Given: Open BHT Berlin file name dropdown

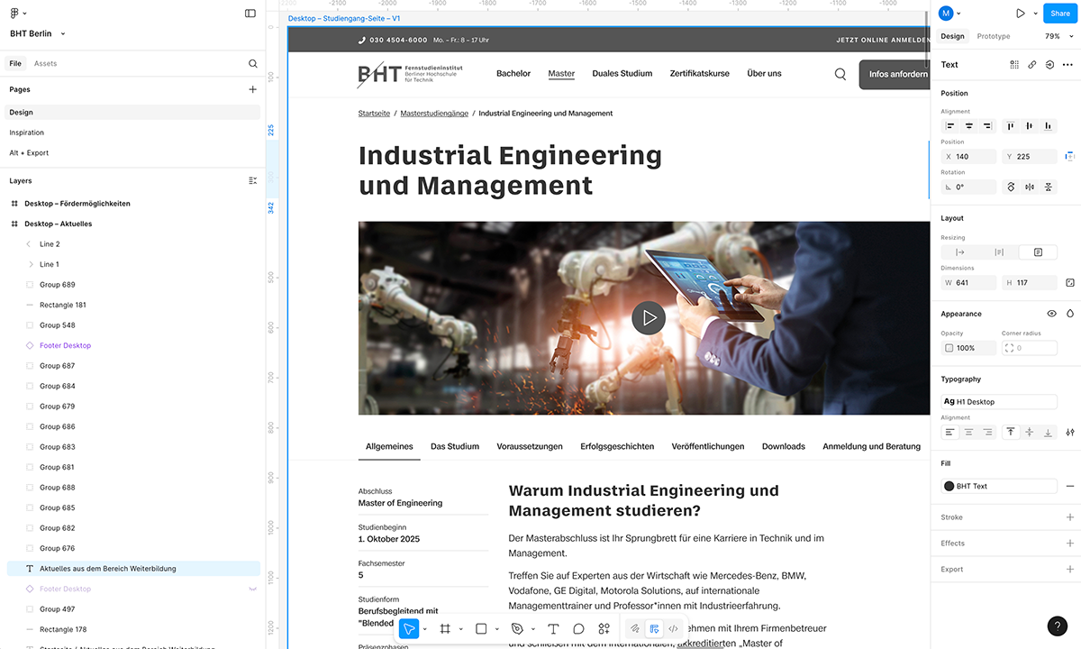Looking at the screenshot, I should click(x=38, y=34).
